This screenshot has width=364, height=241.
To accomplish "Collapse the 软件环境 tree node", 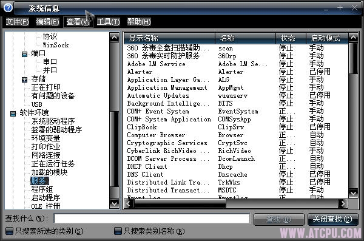I will [13, 114].
